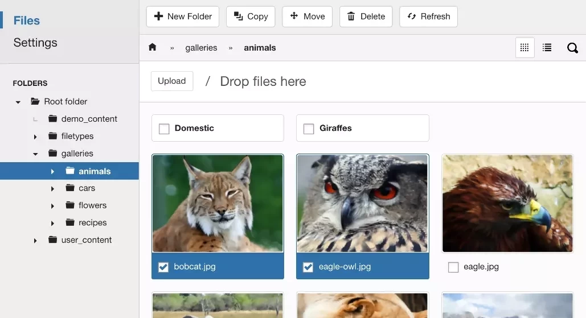586x318 pixels.
Task: Click animals in the breadcrumb
Action: pyautogui.click(x=260, y=48)
